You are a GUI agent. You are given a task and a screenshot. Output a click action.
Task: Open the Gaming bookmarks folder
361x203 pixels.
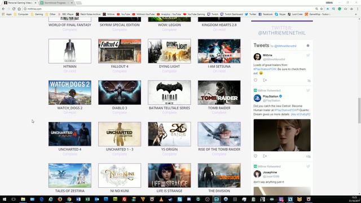37,14
